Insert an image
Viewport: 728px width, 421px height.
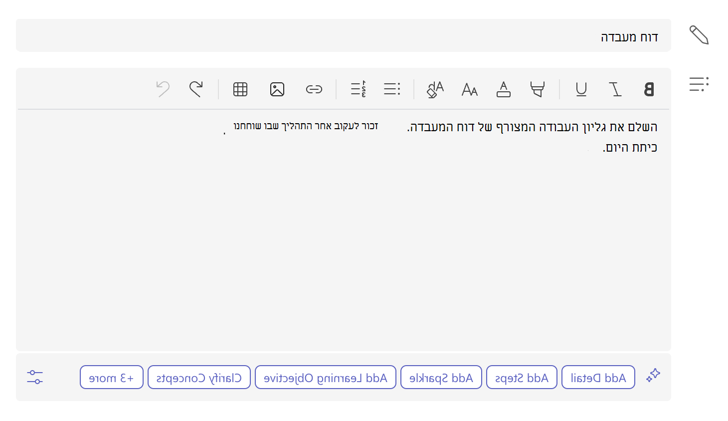pos(277,89)
